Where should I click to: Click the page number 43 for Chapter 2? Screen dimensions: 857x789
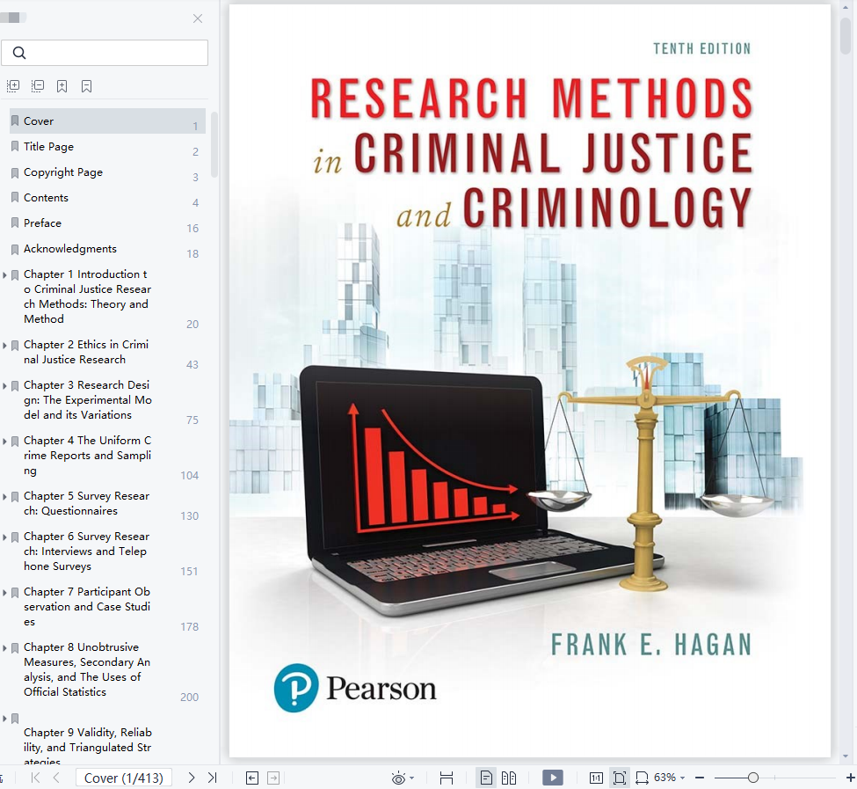tap(192, 365)
